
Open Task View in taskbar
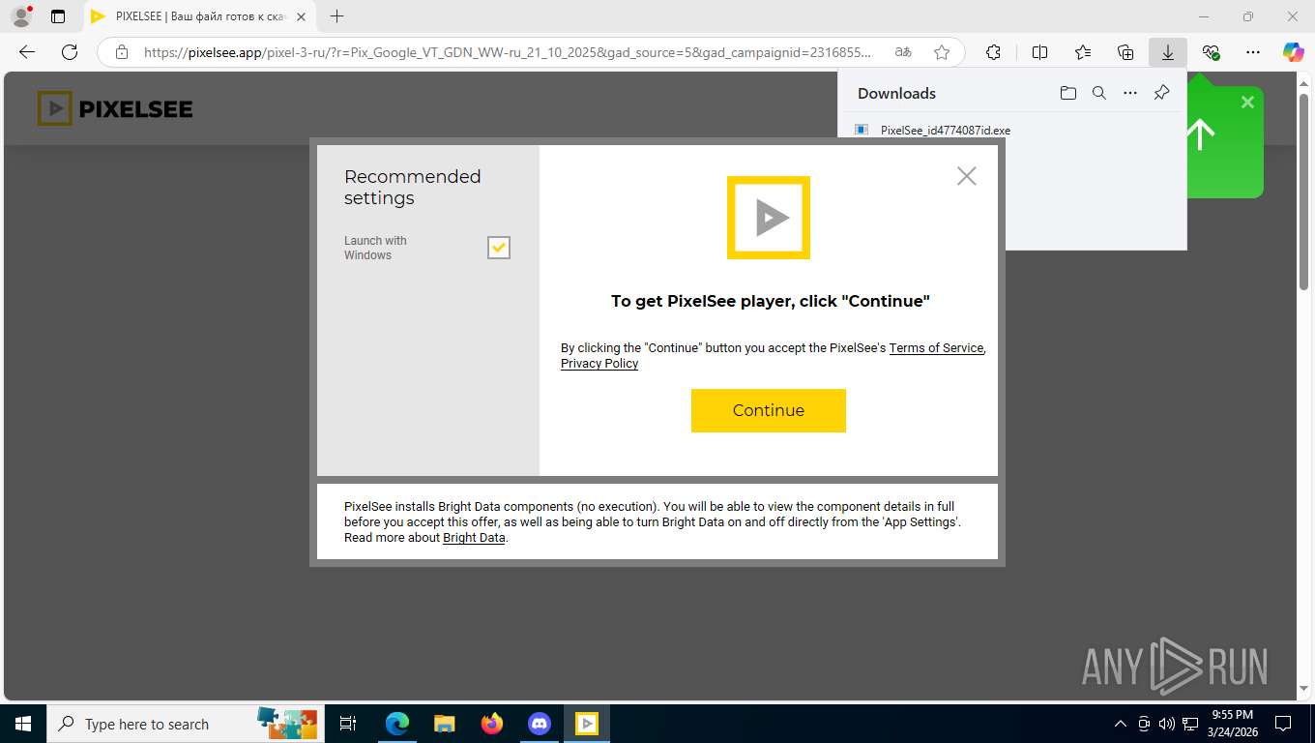(348, 724)
